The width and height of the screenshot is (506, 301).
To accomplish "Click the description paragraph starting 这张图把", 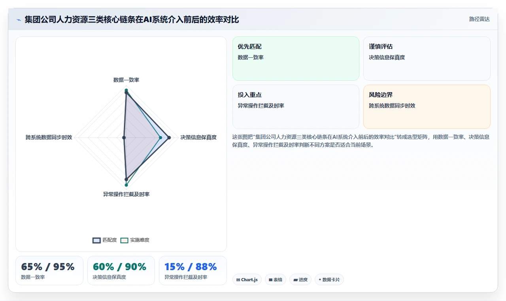I will [x=361, y=141].
